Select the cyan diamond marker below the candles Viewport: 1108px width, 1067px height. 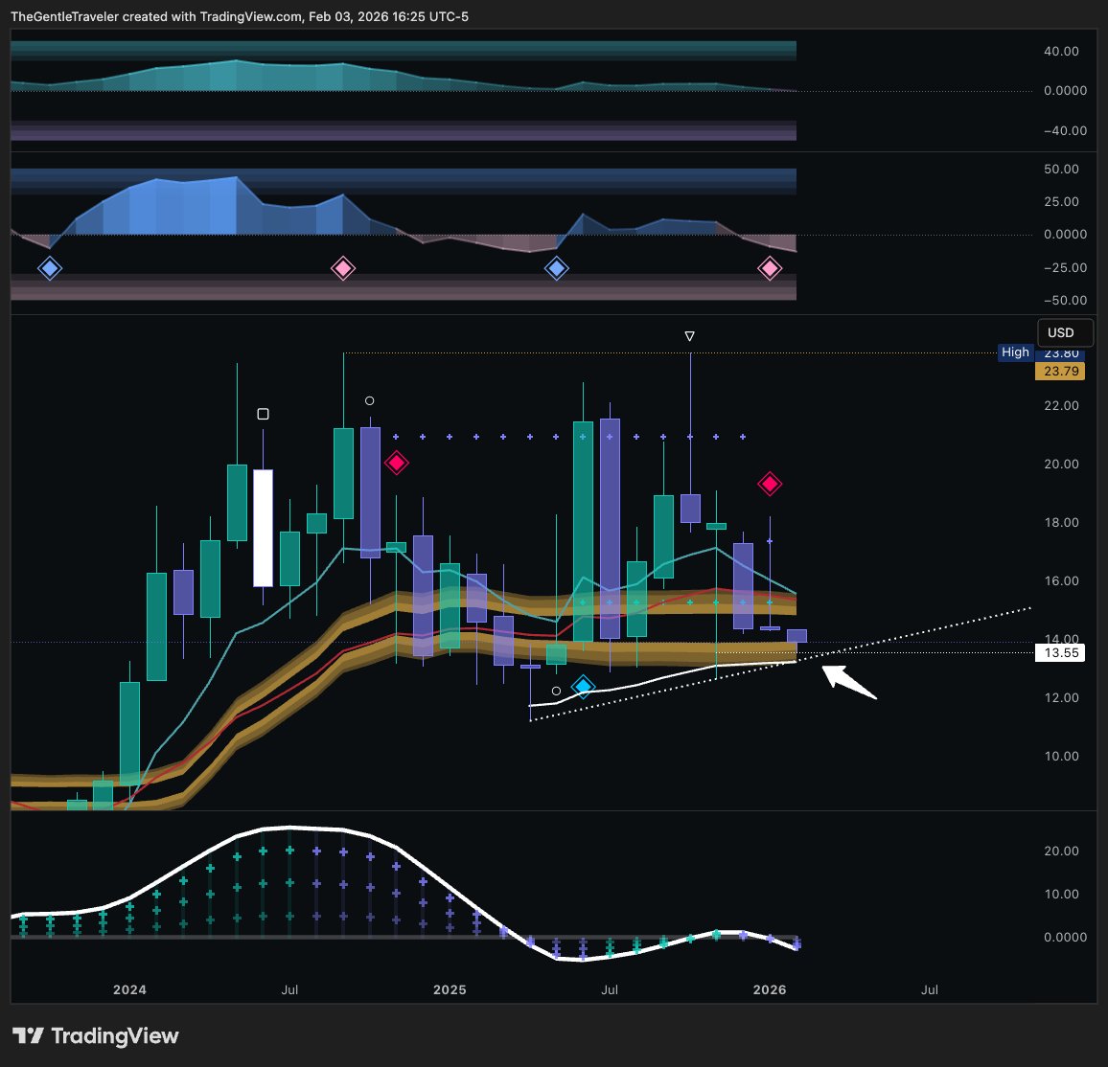click(583, 687)
